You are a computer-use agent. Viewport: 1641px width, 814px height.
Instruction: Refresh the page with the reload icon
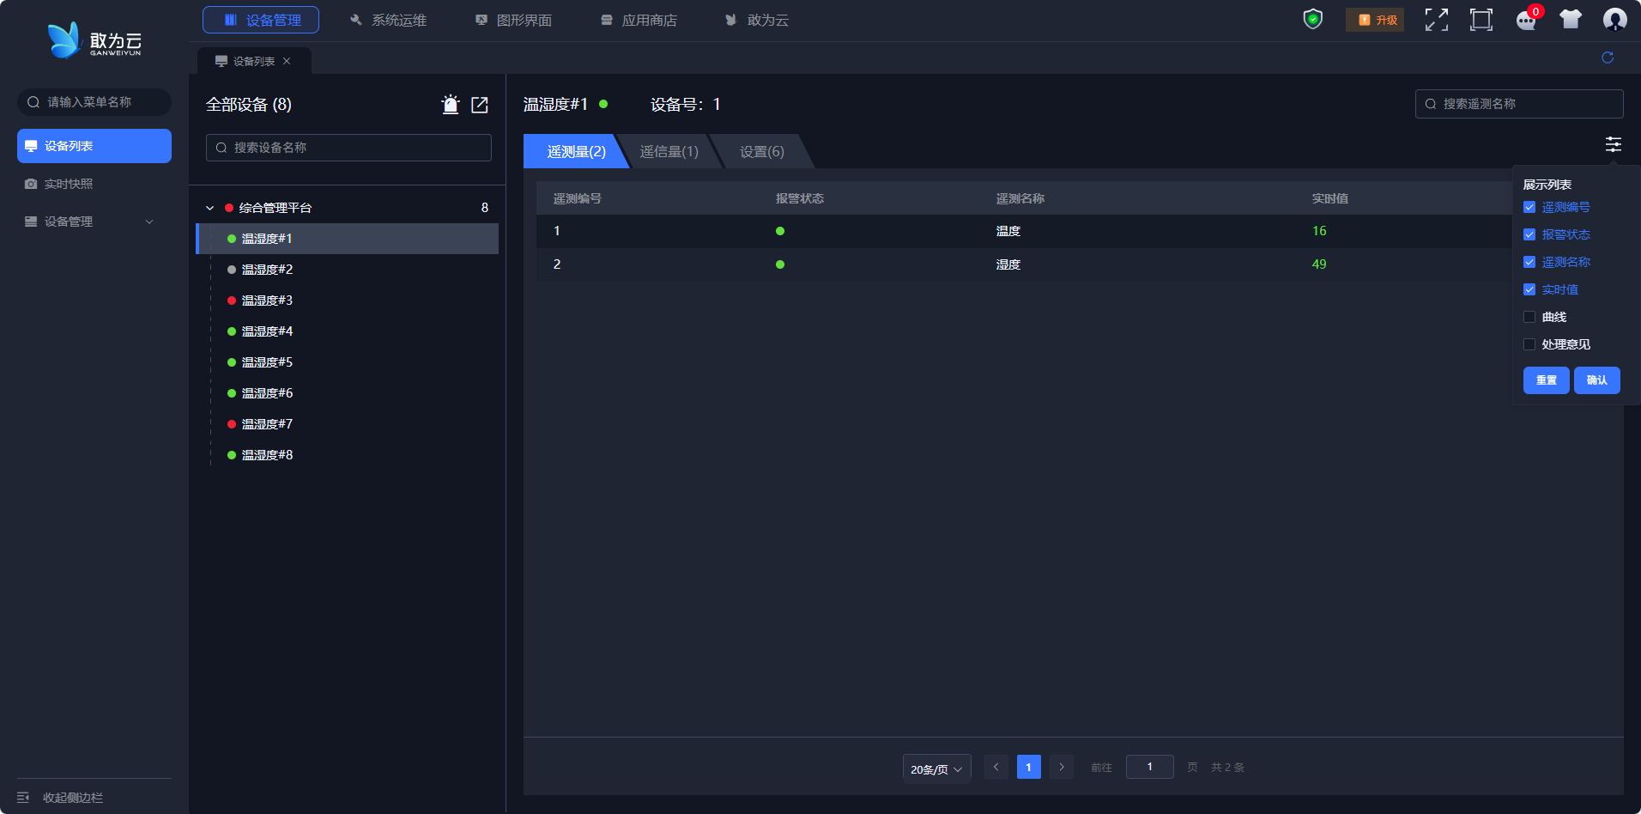1608,58
